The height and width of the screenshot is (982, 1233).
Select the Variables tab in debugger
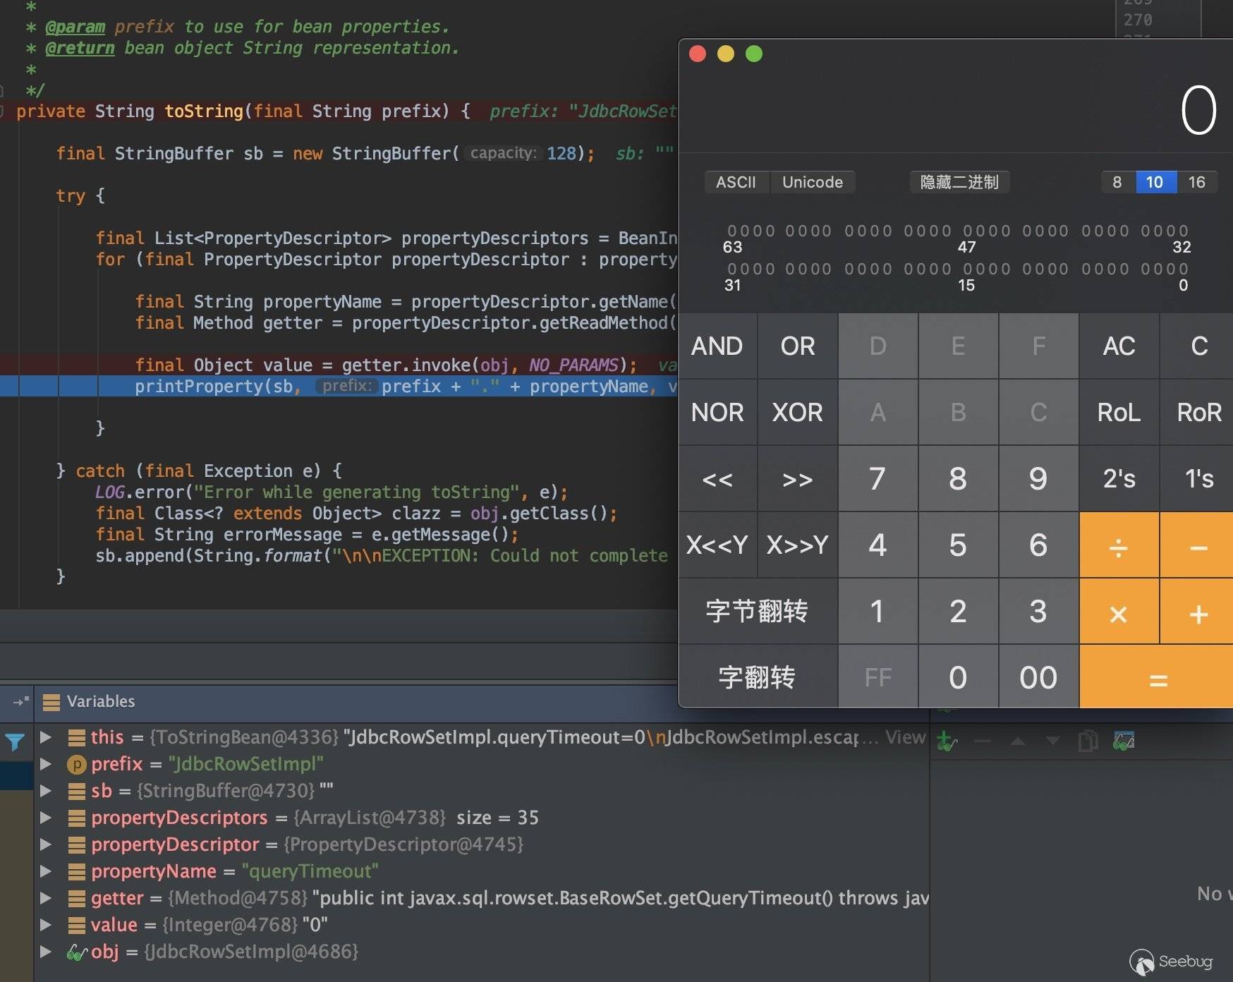tap(100, 701)
